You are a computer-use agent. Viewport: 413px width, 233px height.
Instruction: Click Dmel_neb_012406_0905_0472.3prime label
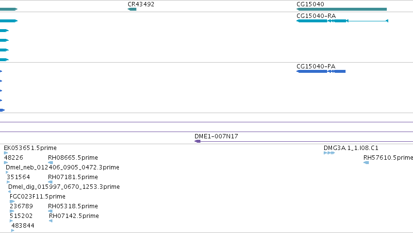63,167
